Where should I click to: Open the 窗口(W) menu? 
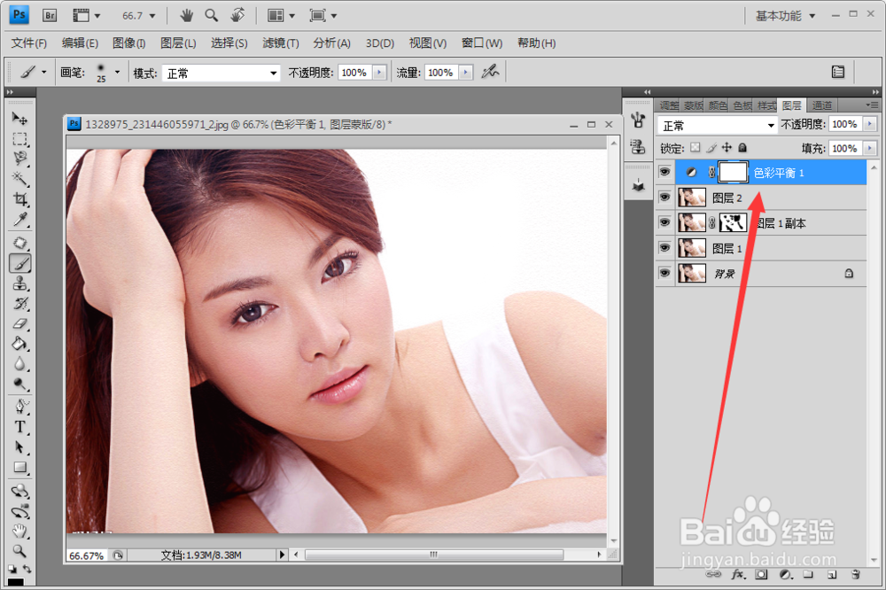(481, 43)
